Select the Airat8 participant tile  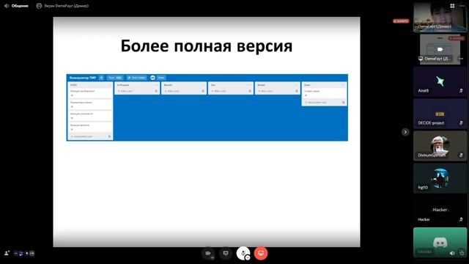tap(440, 81)
